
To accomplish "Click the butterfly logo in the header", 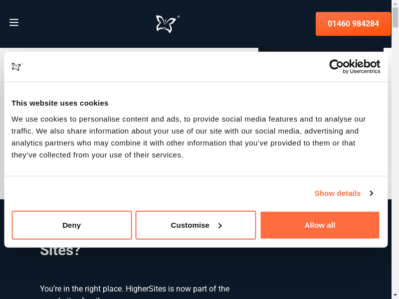I will 167,23.
